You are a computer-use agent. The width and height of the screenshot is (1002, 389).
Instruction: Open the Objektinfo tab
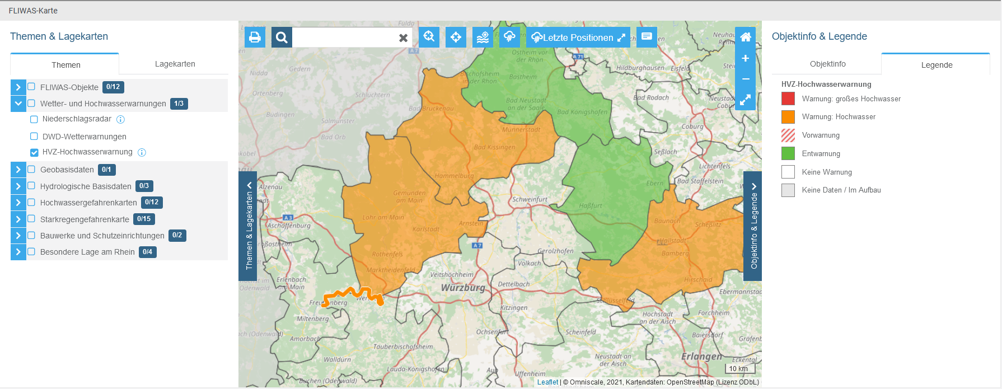(827, 64)
